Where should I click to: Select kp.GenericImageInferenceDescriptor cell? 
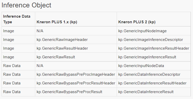click(151, 40)
